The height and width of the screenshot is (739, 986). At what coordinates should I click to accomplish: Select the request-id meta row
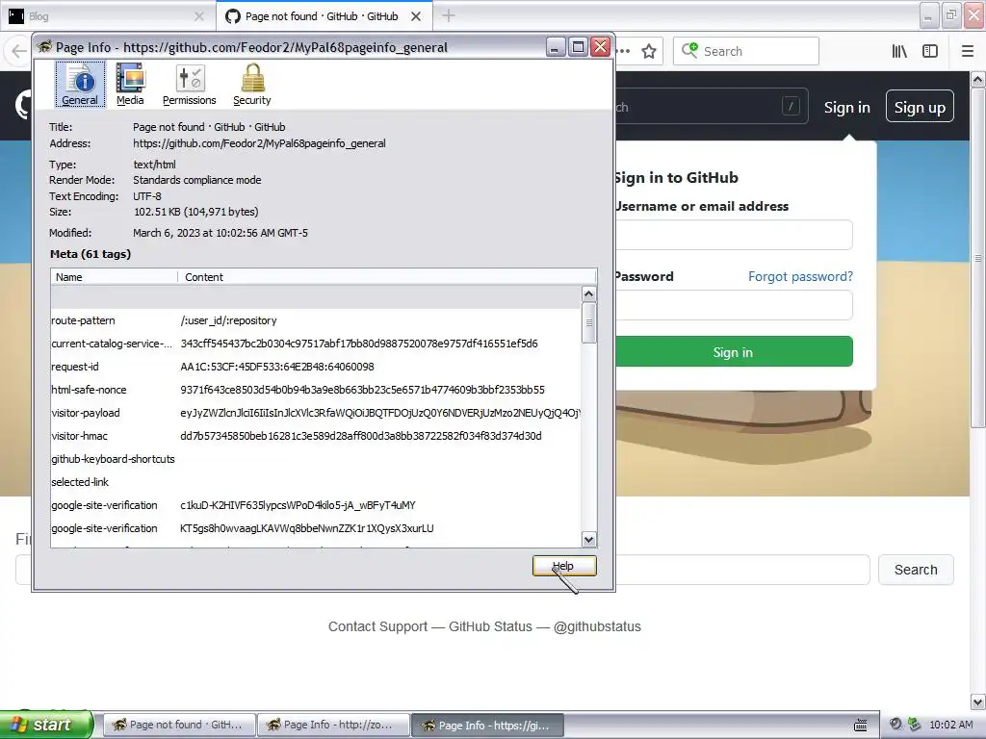pos(316,367)
